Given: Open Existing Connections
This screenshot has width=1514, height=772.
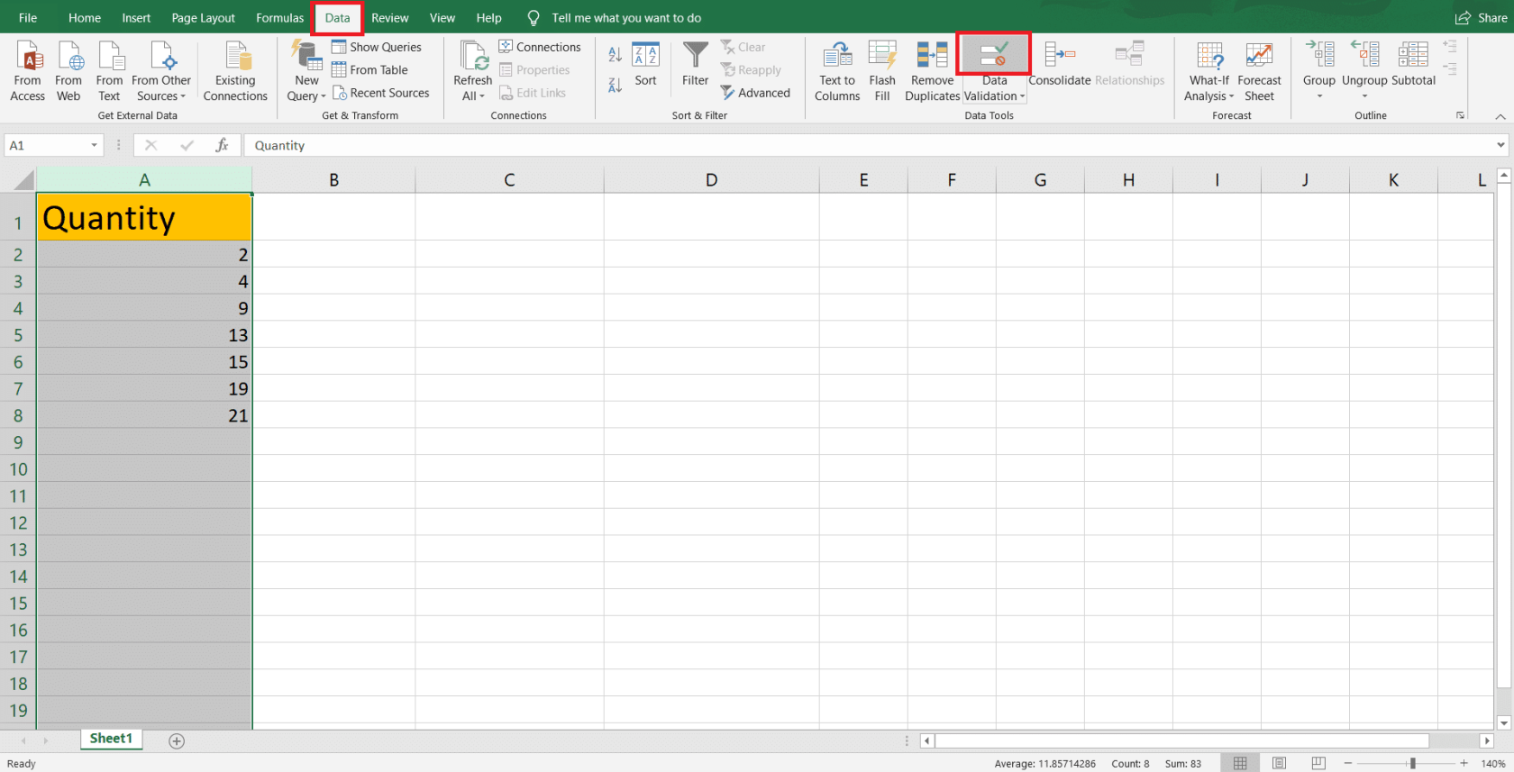Looking at the screenshot, I should click(x=235, y=71).
